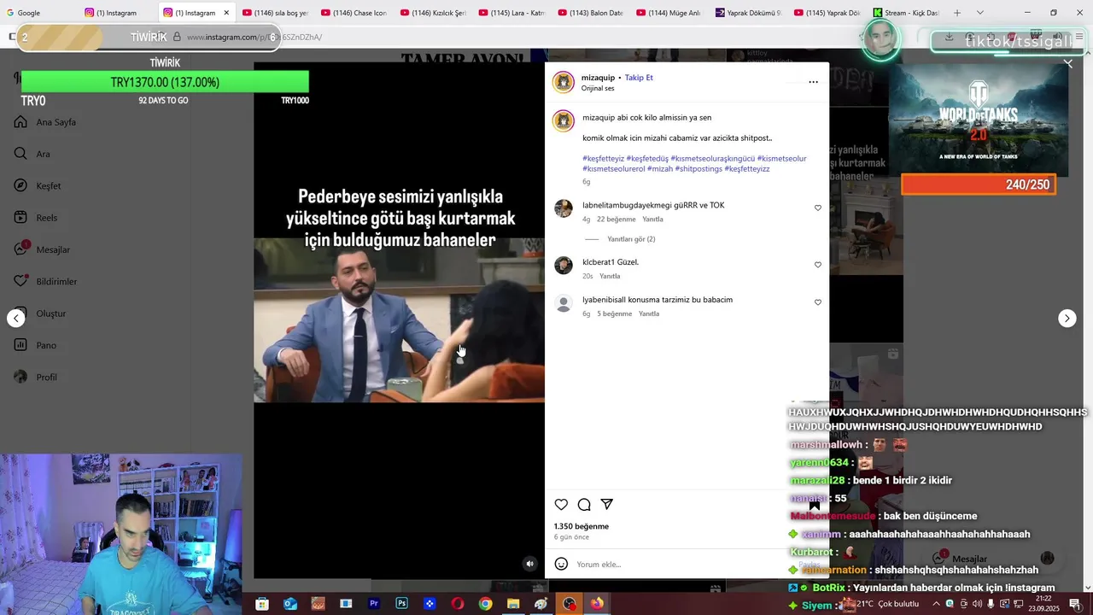The image size is (1093, 615).
Task: Open the Ana Sayfa home icon in sidebar
Action: [20, 122]
